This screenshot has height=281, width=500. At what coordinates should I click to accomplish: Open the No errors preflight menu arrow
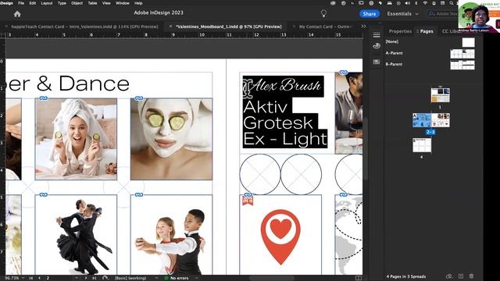[197, 278]
